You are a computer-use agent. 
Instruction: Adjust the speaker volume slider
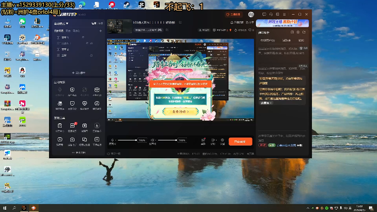(x=167, y=140)
